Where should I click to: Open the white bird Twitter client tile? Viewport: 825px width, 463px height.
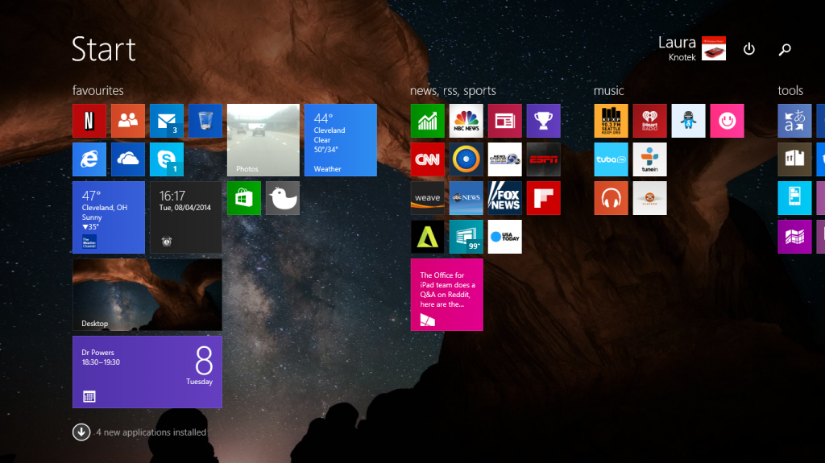[x=283, y=198]
